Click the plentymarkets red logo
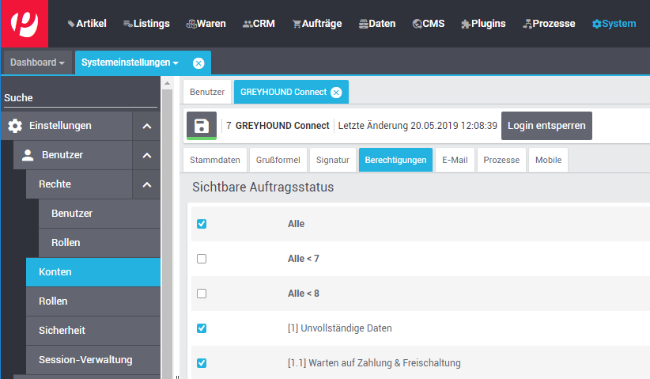650x379 pixels. point(25,24)
